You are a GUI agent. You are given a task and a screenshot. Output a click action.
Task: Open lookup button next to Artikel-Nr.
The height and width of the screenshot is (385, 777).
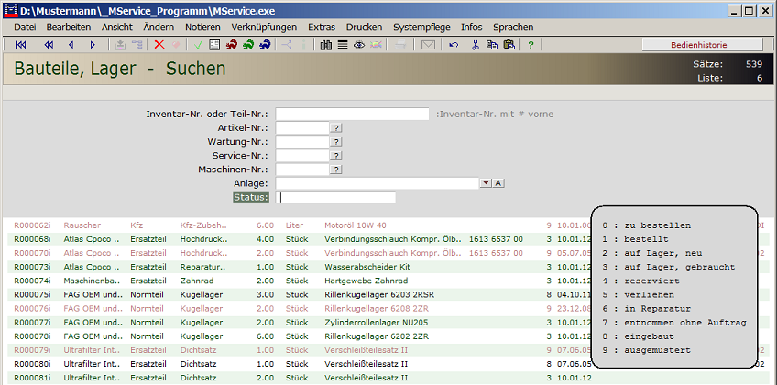pos(335,128)
